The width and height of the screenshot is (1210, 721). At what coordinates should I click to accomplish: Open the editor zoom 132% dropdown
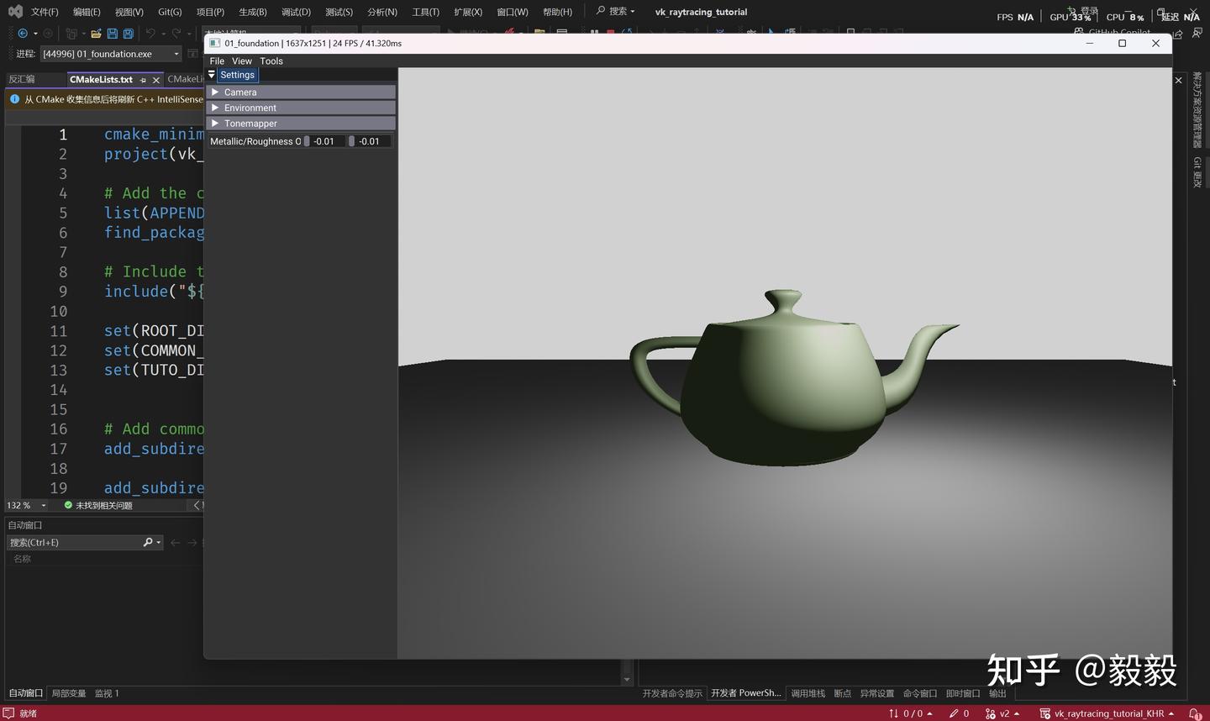(x=44, y=505)
